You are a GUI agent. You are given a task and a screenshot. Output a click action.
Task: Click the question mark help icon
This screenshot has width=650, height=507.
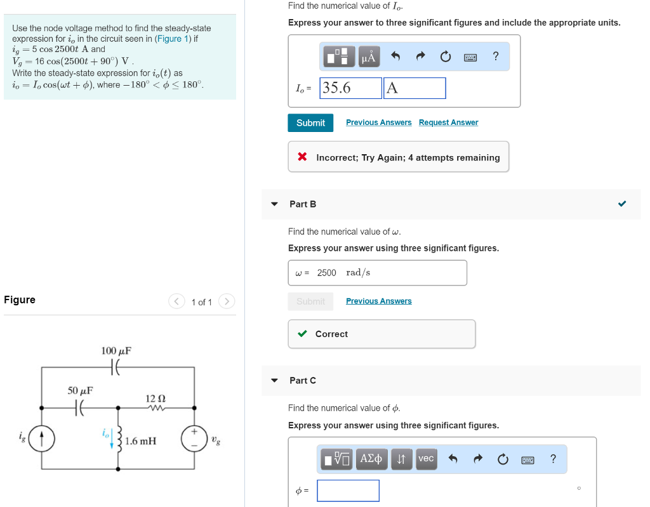pyautogui.click(x=495, y=56)
